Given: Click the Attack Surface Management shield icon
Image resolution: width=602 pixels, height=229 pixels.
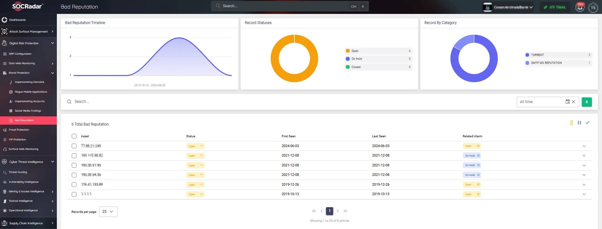Looking at the screenshot, I should [4, 32].
